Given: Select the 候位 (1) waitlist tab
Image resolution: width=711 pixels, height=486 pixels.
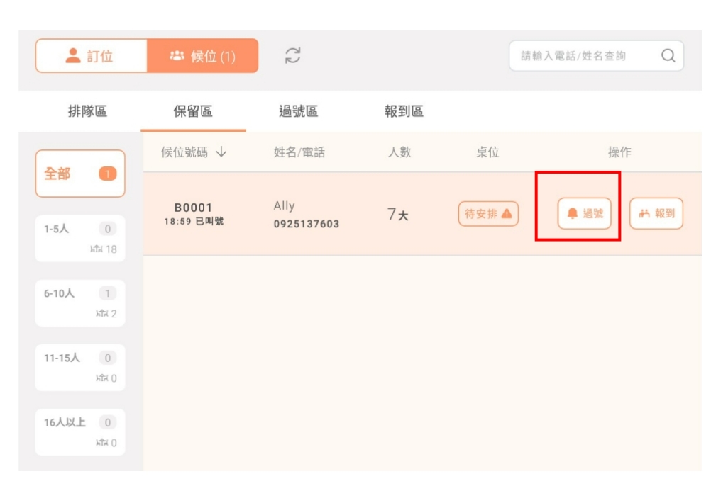Looking at the screenshot, I should (x=203, y=56).
